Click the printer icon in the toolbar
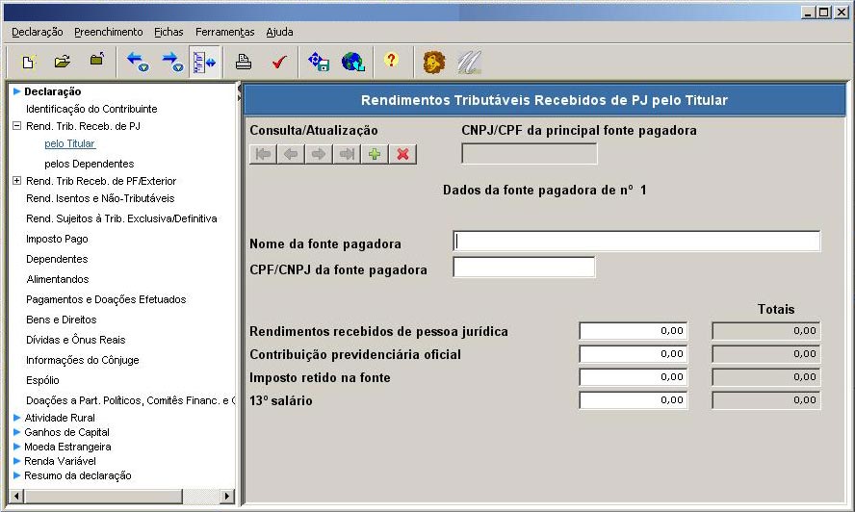Viewport: 855px width, 512px height. pyautogui.click(x=244, y=62)
